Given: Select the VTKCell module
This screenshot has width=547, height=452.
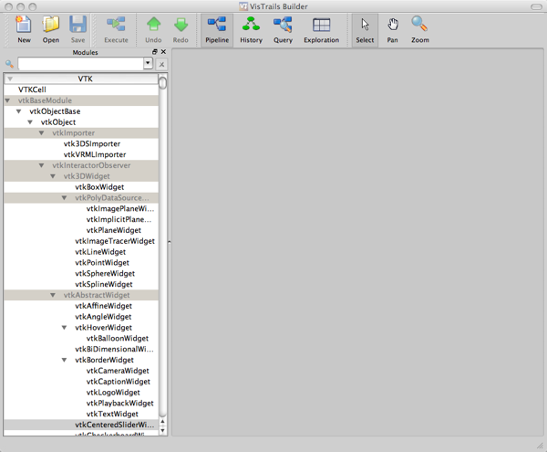Looking at the screenshot, I should click(x=32, y=89).
